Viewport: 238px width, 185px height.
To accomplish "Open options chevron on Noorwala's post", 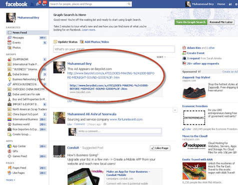I will click(x=175, y=110).
